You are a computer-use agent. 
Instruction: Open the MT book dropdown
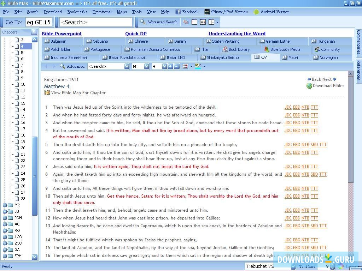coord(146,66)
